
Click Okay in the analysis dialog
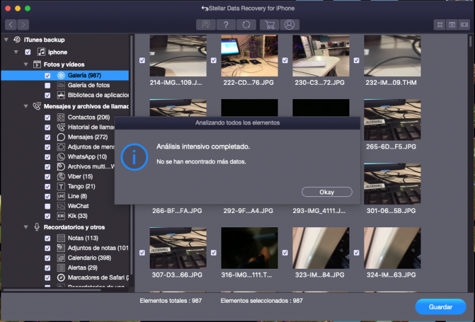(x=327, y=192)
